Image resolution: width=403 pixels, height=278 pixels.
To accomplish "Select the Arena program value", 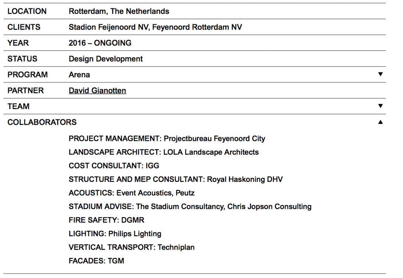I will [x=79, y=75].
